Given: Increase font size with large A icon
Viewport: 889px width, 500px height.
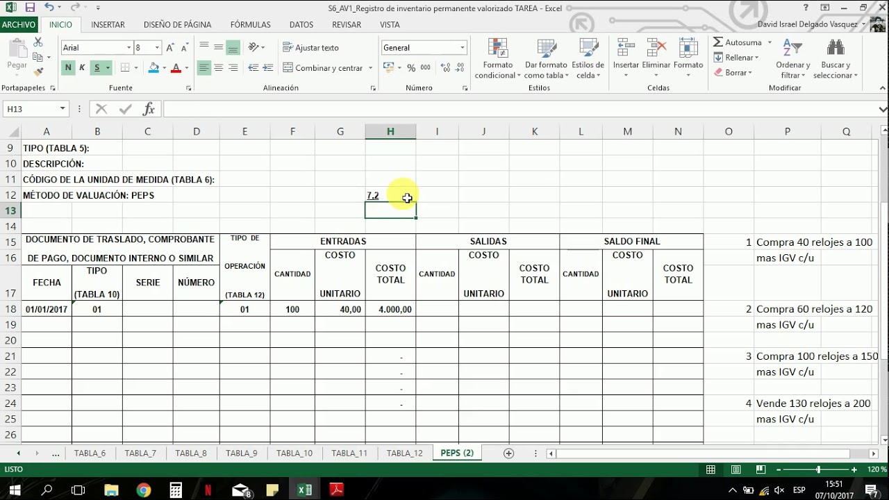Looking at the screenshot, I should point(170,47).
